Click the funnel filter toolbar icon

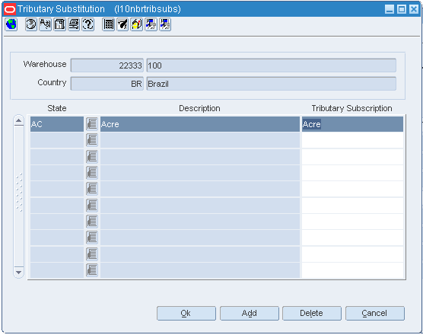click(x=122, y=24)
